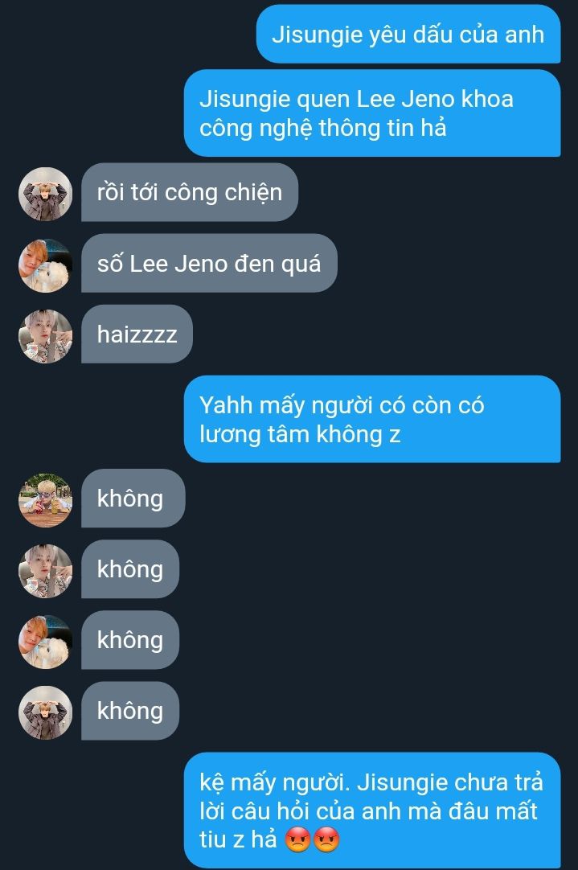Tap second gray 'không' message bubble
The height and width of the screenshot is (870, 578).
[x=130, y=568]
